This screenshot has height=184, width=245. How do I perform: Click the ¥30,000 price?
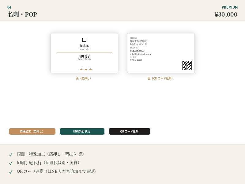click(226, 14)
